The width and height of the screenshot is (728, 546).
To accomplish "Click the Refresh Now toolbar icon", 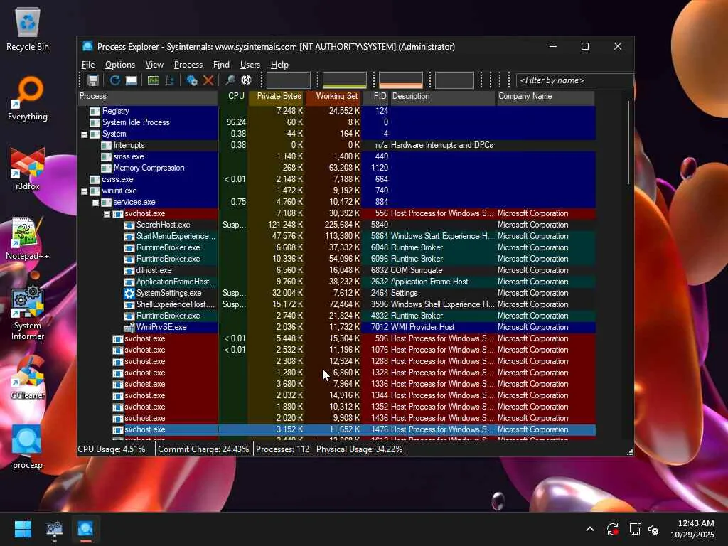I will pyautogui.click(x=114, y=80).
